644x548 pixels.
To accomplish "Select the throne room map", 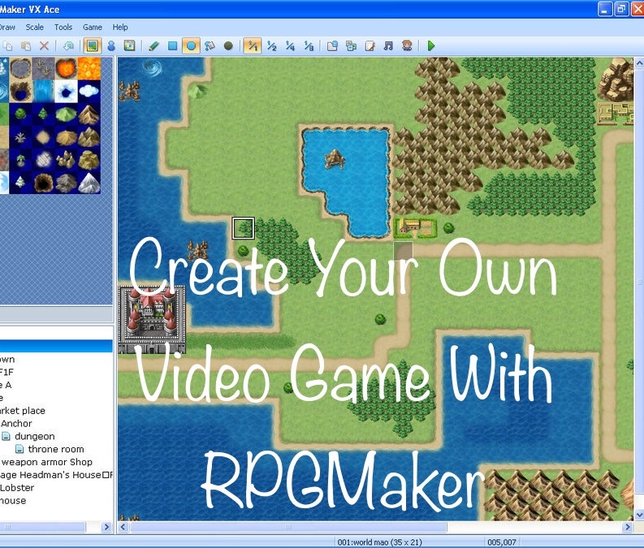I will coord(55,449).
